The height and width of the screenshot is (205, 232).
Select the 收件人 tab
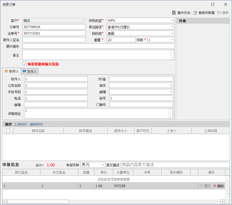pyautogui.click(x=12, y=71)
